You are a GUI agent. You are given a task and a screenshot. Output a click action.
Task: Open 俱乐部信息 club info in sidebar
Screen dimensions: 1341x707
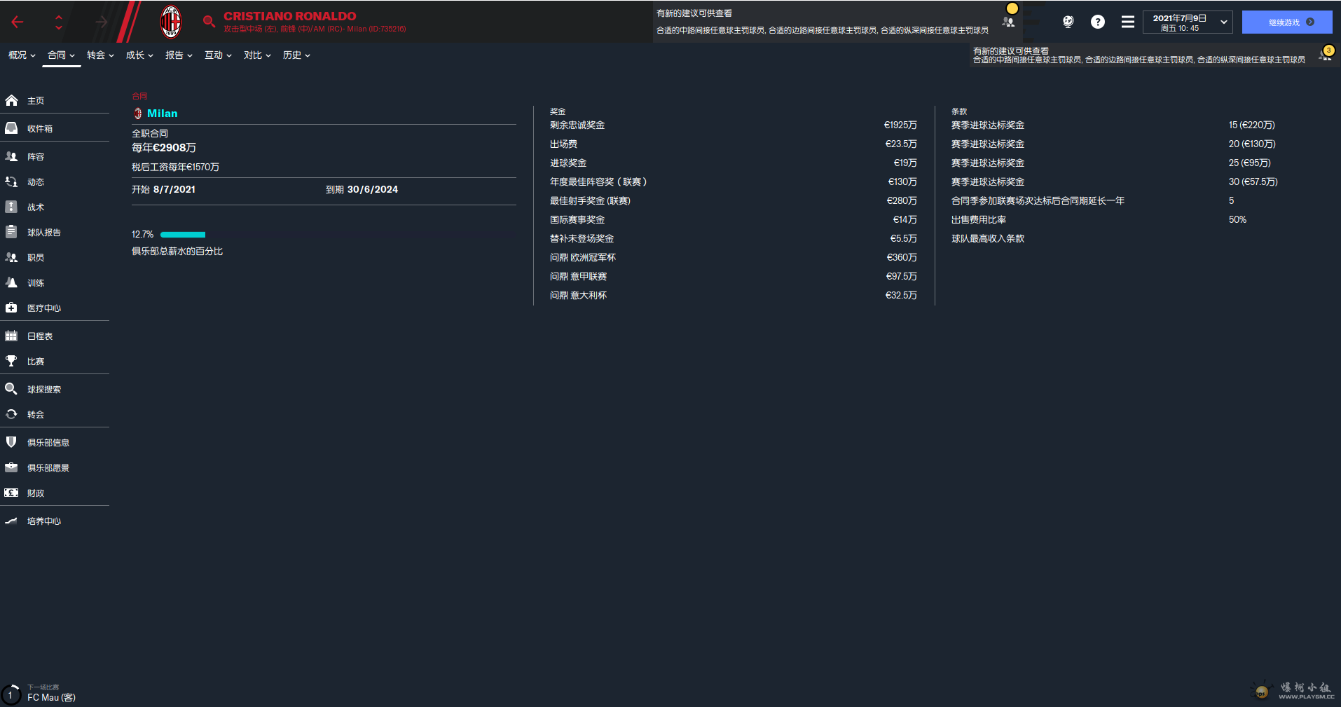pos(55,443)
